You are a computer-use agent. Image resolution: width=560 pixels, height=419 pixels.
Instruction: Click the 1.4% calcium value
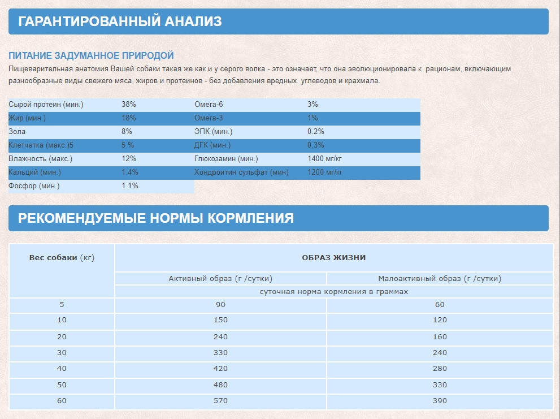coord(129,172)
